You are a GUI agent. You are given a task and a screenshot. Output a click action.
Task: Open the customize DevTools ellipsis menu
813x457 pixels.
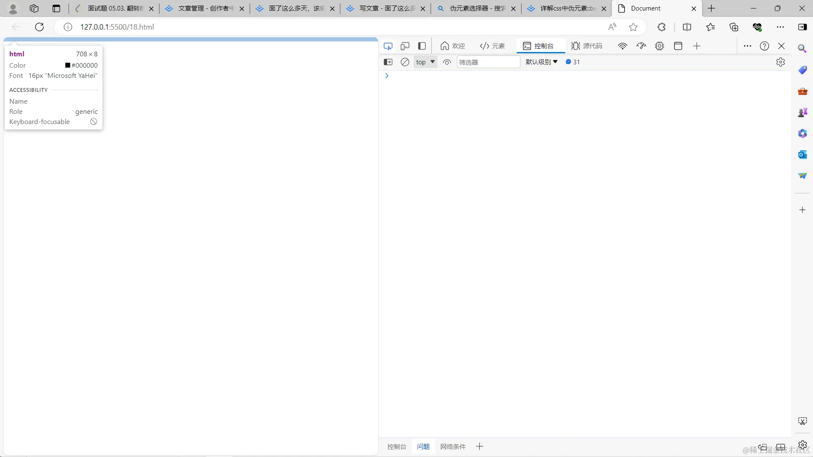[x=747, y=46]
